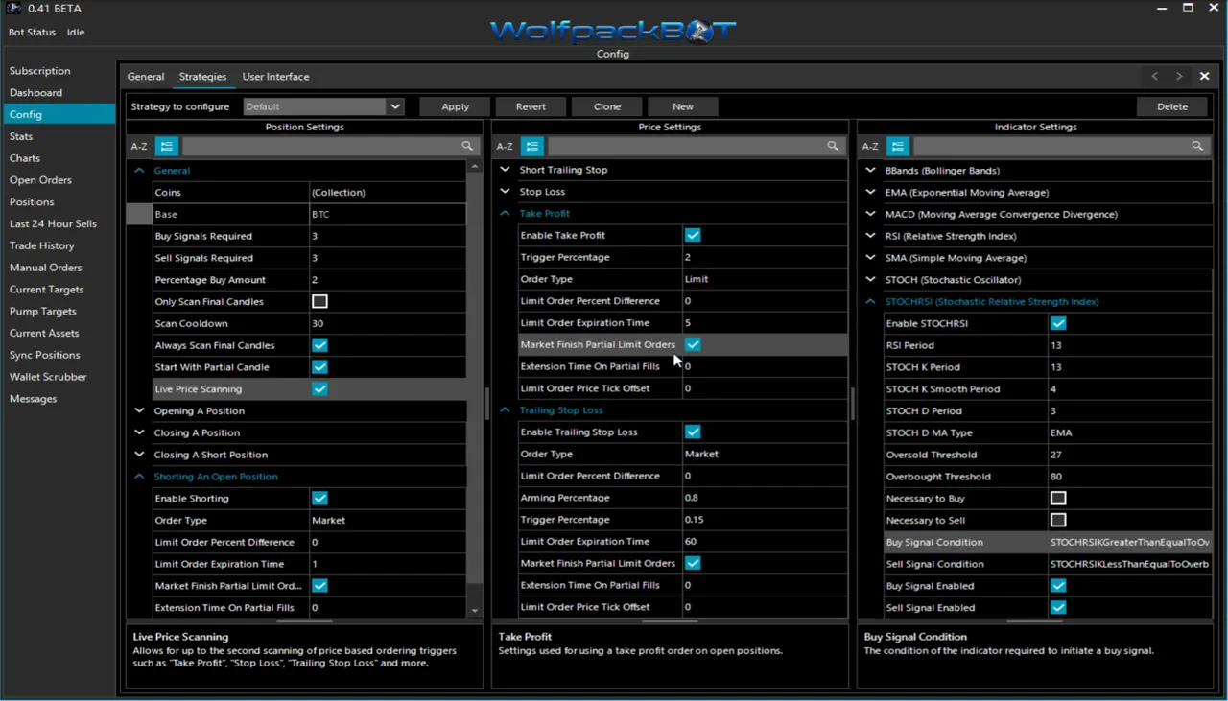This screenshot has width=1228, height=701.
Task: Click categorized view icon in Position Settings
Action: [167, 146]
